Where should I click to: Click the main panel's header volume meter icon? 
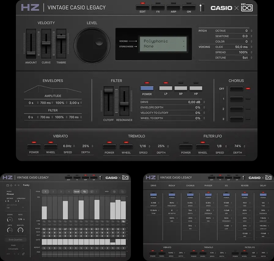pyautogui.click(x=202, y=8)
